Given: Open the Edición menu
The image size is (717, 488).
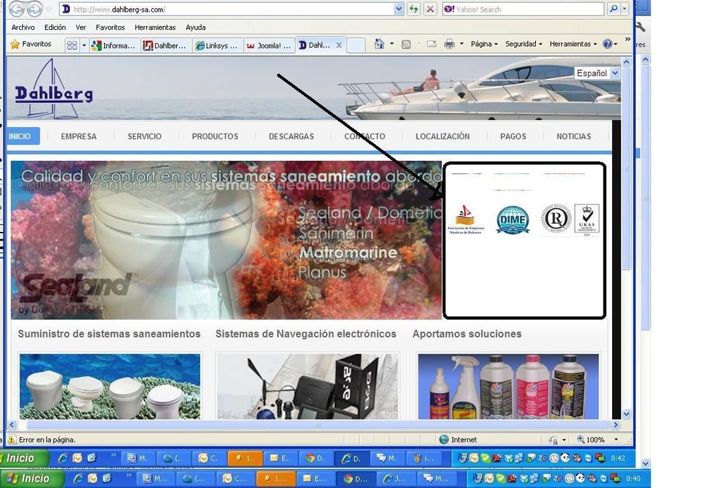Looking at the screenshot, I should click(x=55, y=27).
